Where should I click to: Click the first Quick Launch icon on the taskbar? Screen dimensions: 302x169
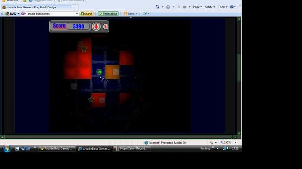click(17, 149)
